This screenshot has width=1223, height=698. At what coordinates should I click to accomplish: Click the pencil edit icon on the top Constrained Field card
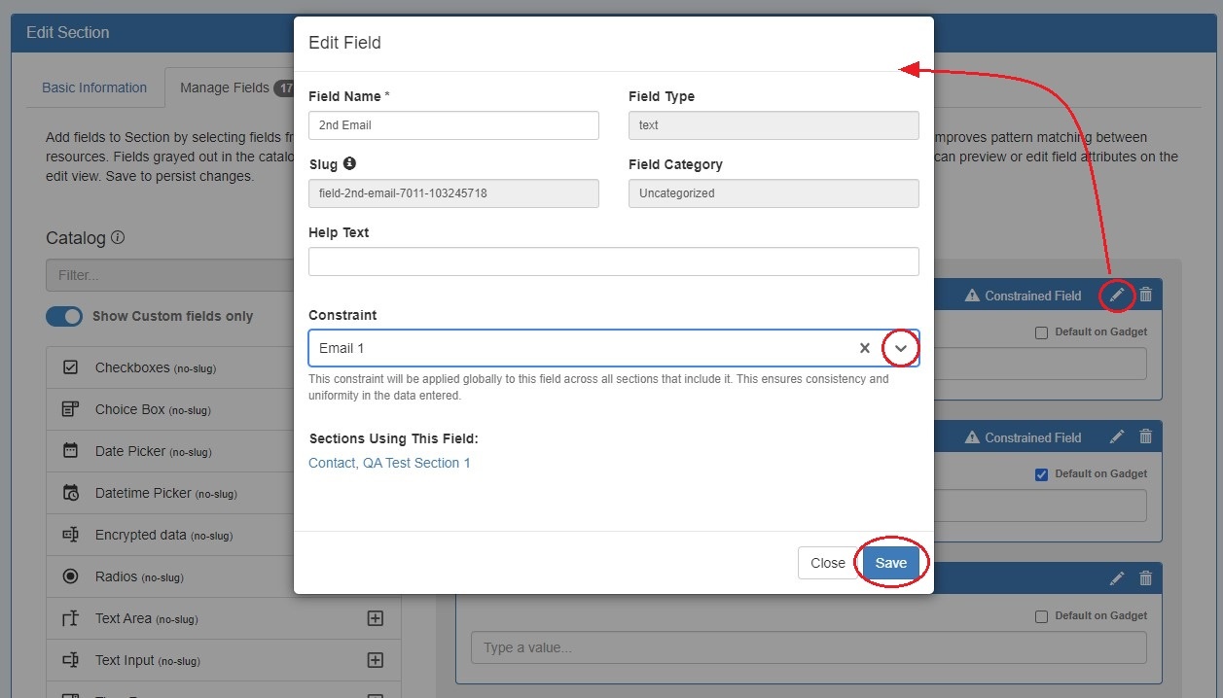[1117, 295]
